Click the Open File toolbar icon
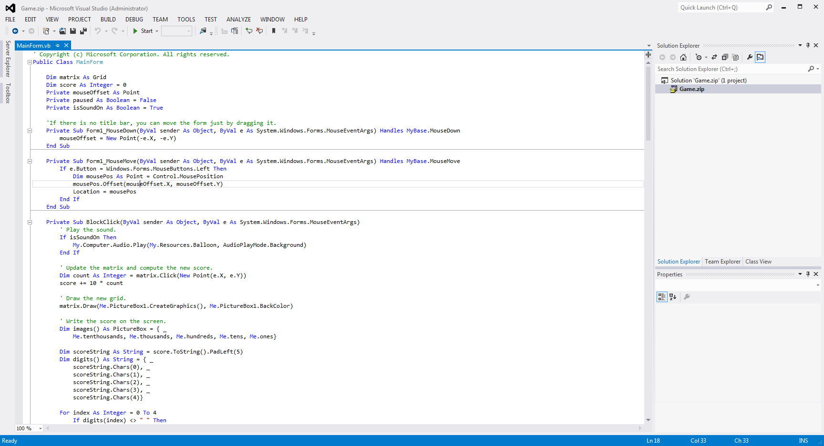Image resolution: width=824 pixels, height=446 pixels. point(62,31)
